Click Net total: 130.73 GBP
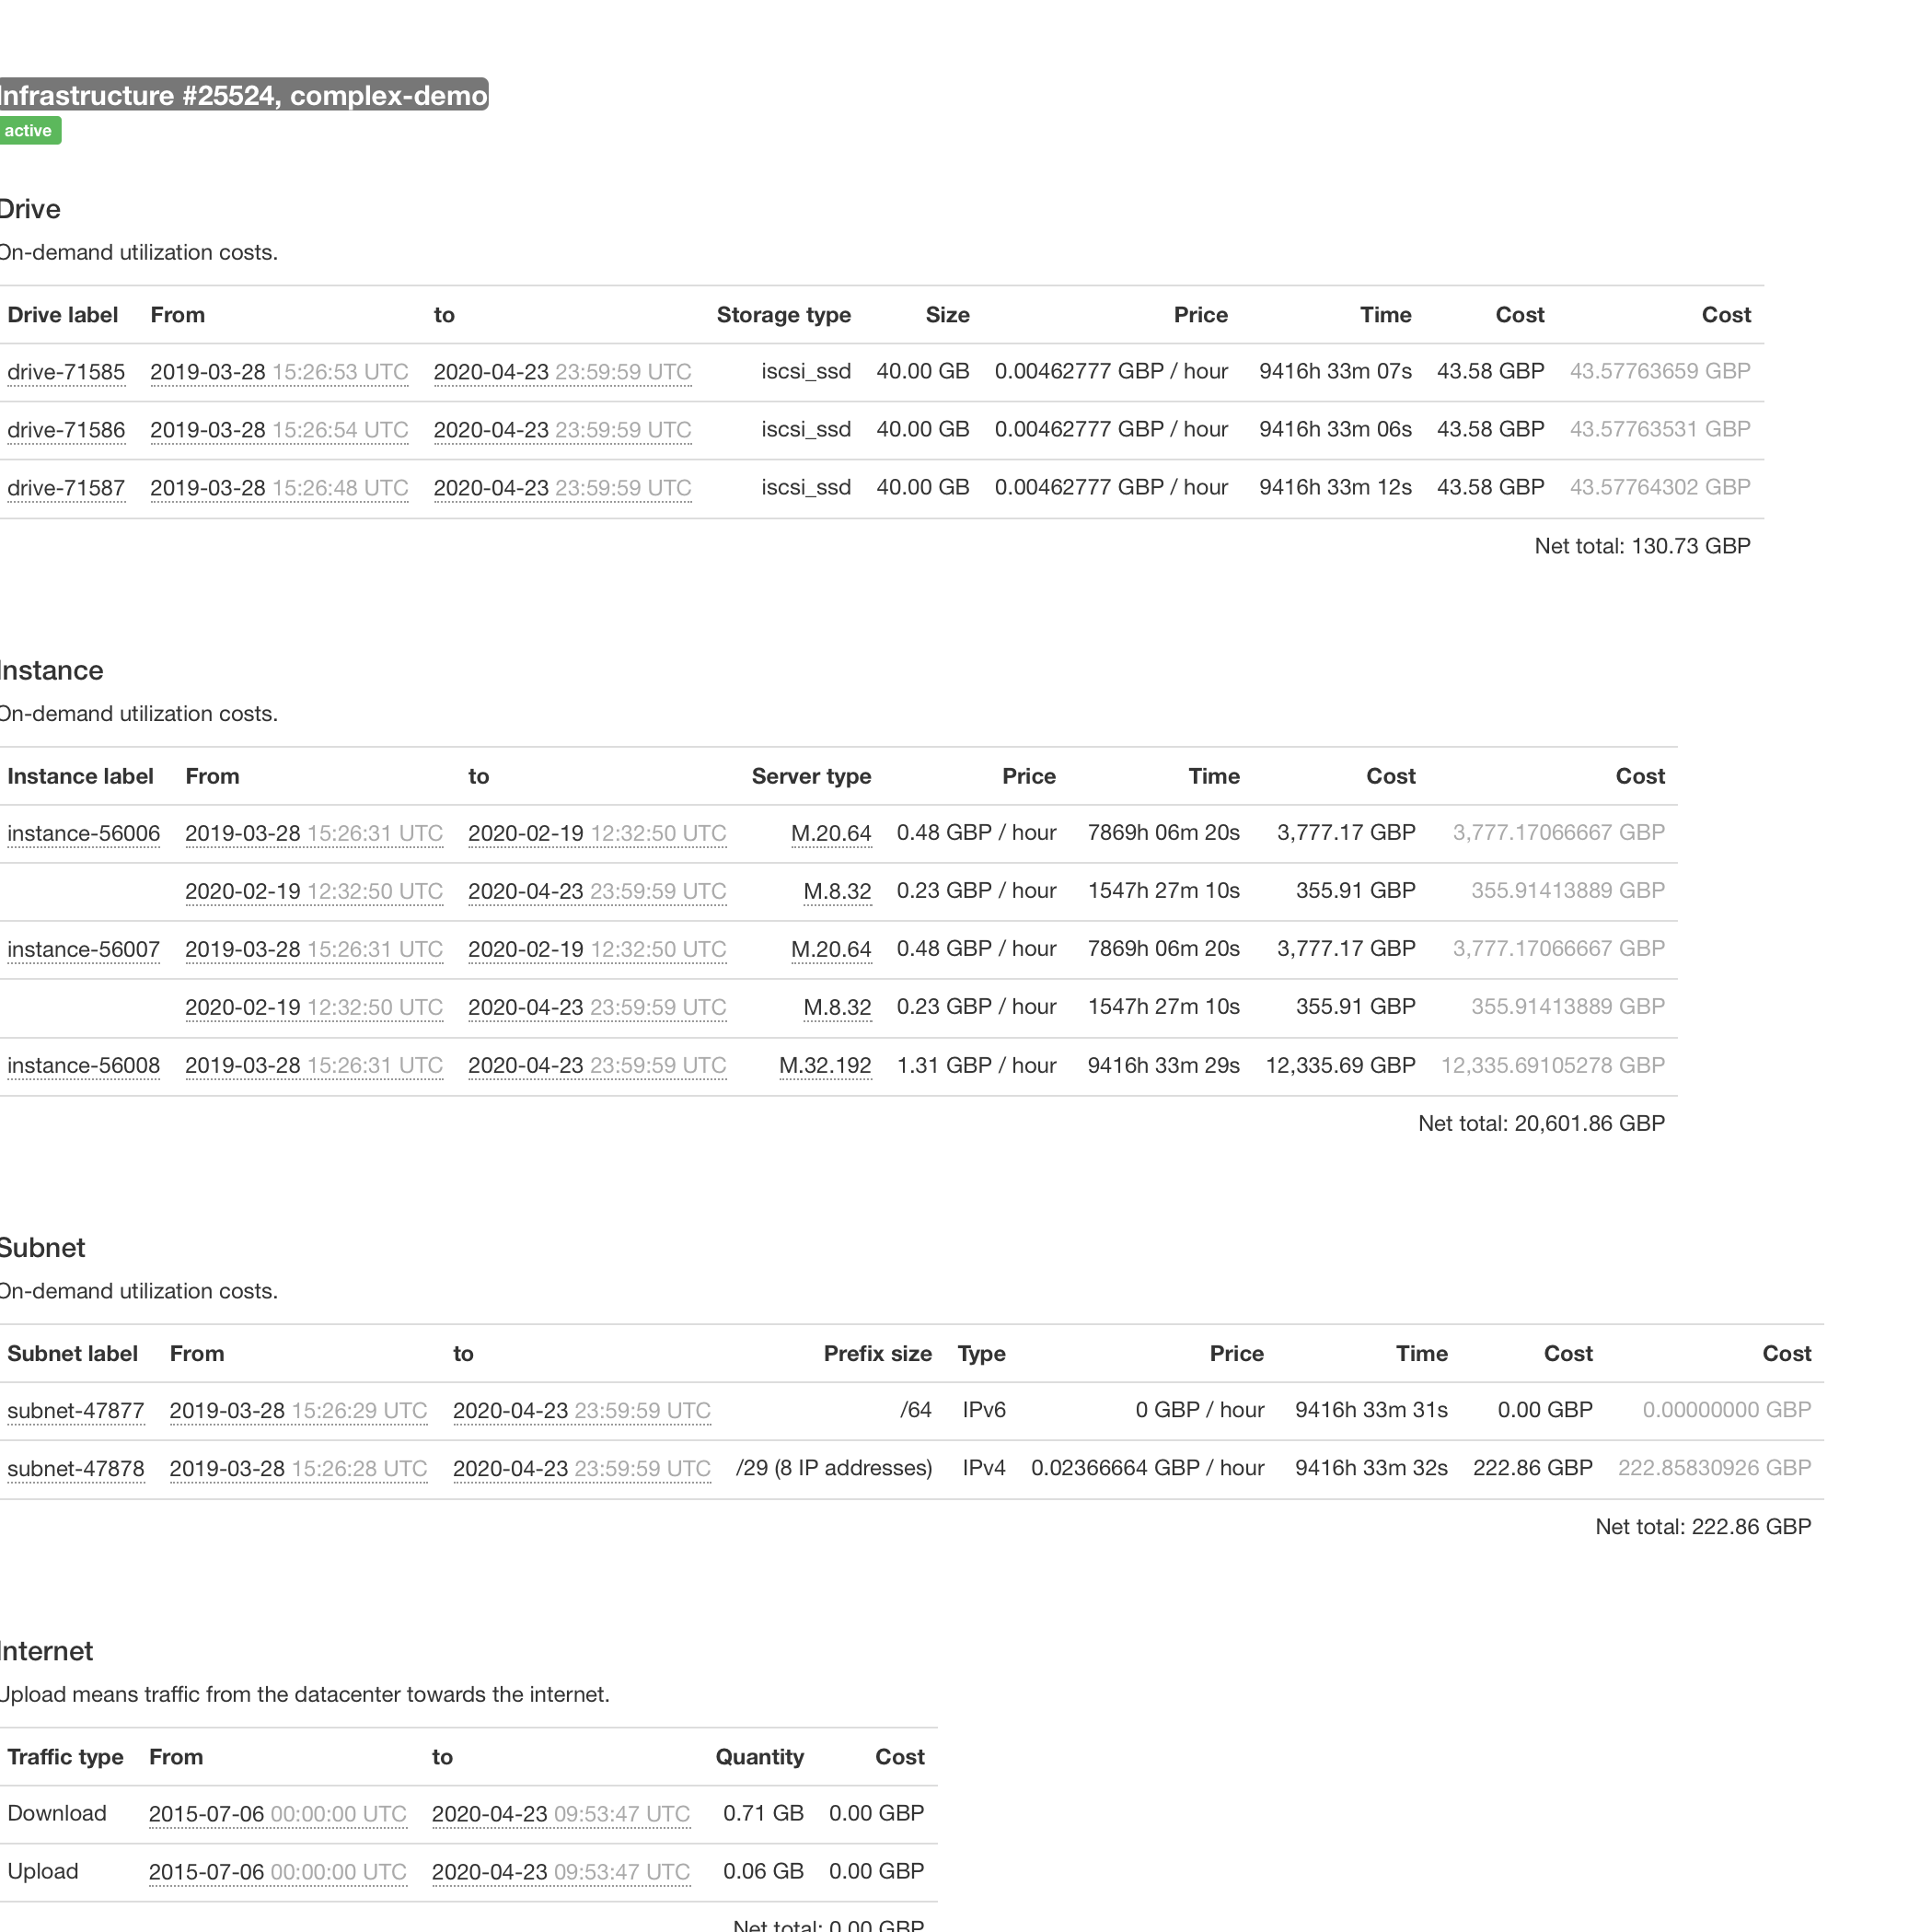 pos(1642,546)
